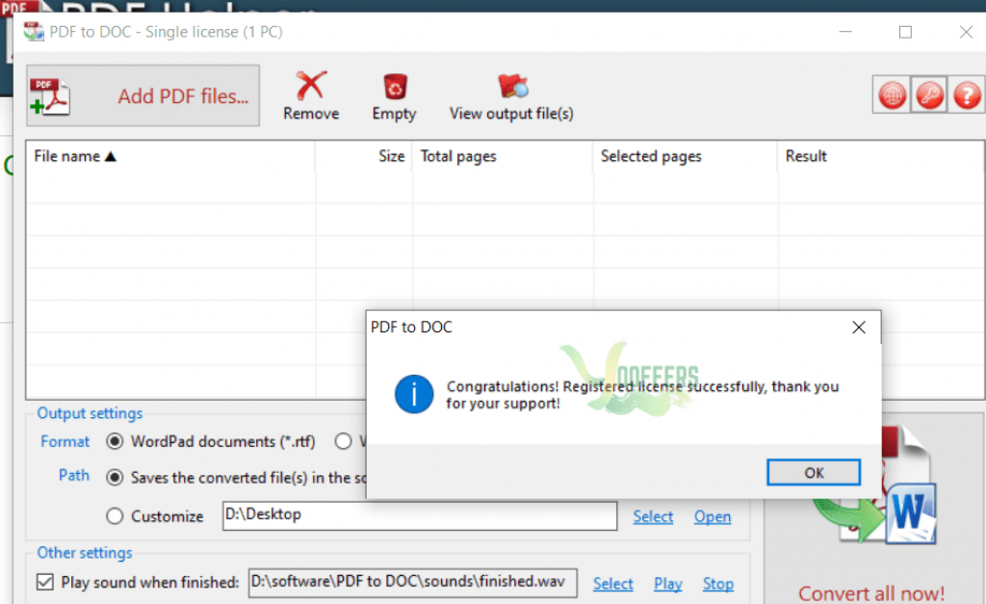The width and height of the screenshot is (986, 604).
Task: Click the 'Format' label
Action: pyautogui.click(x=65, y=441)
